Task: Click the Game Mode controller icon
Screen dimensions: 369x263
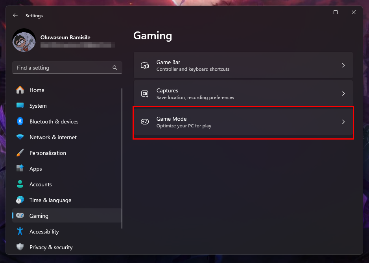Action: click(x=145, y=121)
